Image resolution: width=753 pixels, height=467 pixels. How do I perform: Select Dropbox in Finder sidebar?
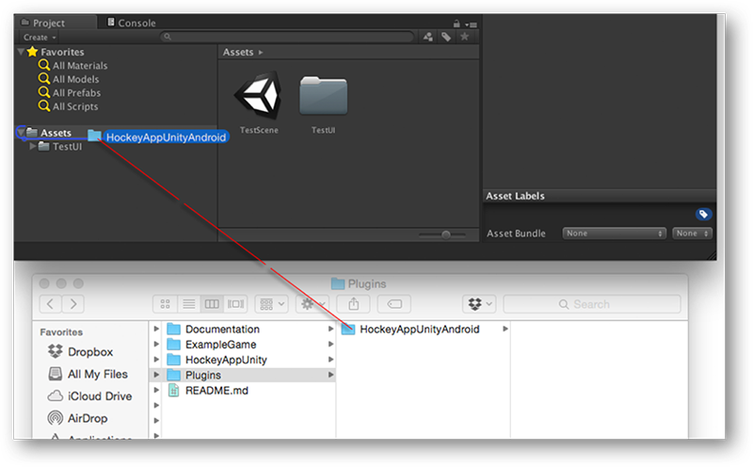(81, 352)
